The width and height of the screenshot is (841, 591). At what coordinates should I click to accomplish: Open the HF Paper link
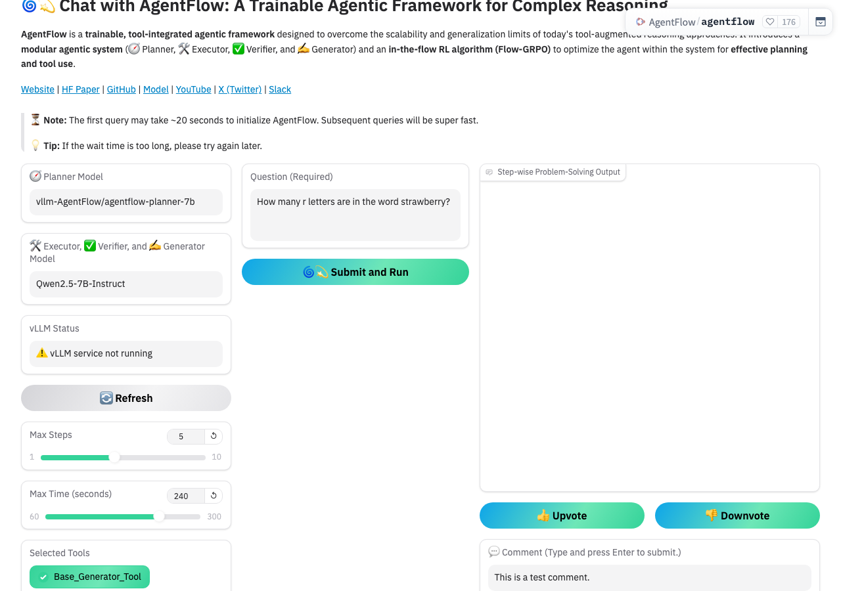pyautogui.click(x=81, y=89)
